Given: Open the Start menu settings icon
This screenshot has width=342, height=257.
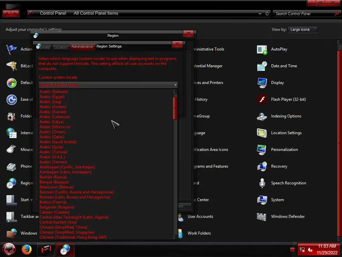Looking at the screenshot, I should 12,200.
